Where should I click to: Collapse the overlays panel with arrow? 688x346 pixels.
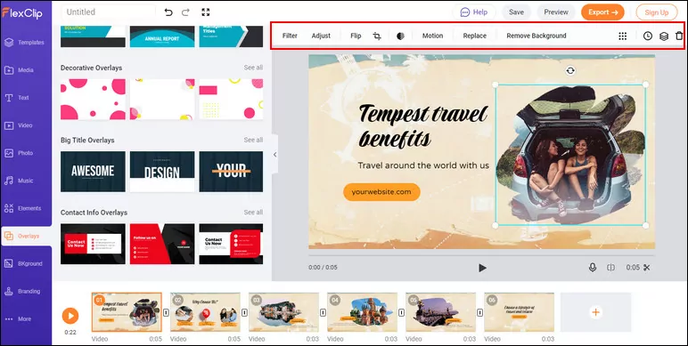pos(274,154)
